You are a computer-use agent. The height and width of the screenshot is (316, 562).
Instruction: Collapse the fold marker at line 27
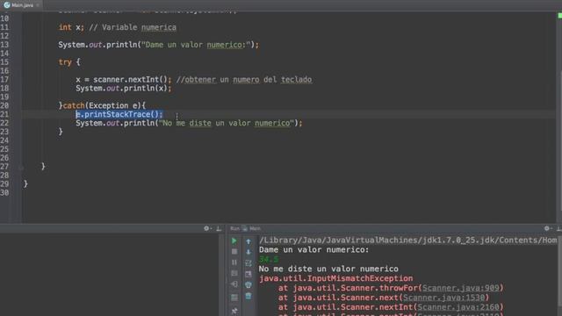21,167
